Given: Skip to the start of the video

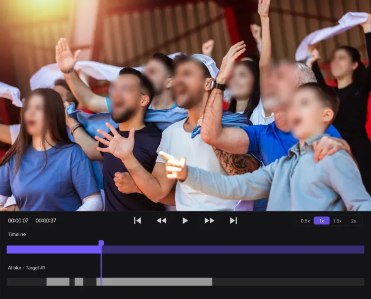Looking at the screenshot, I should [x=138, y=220].
